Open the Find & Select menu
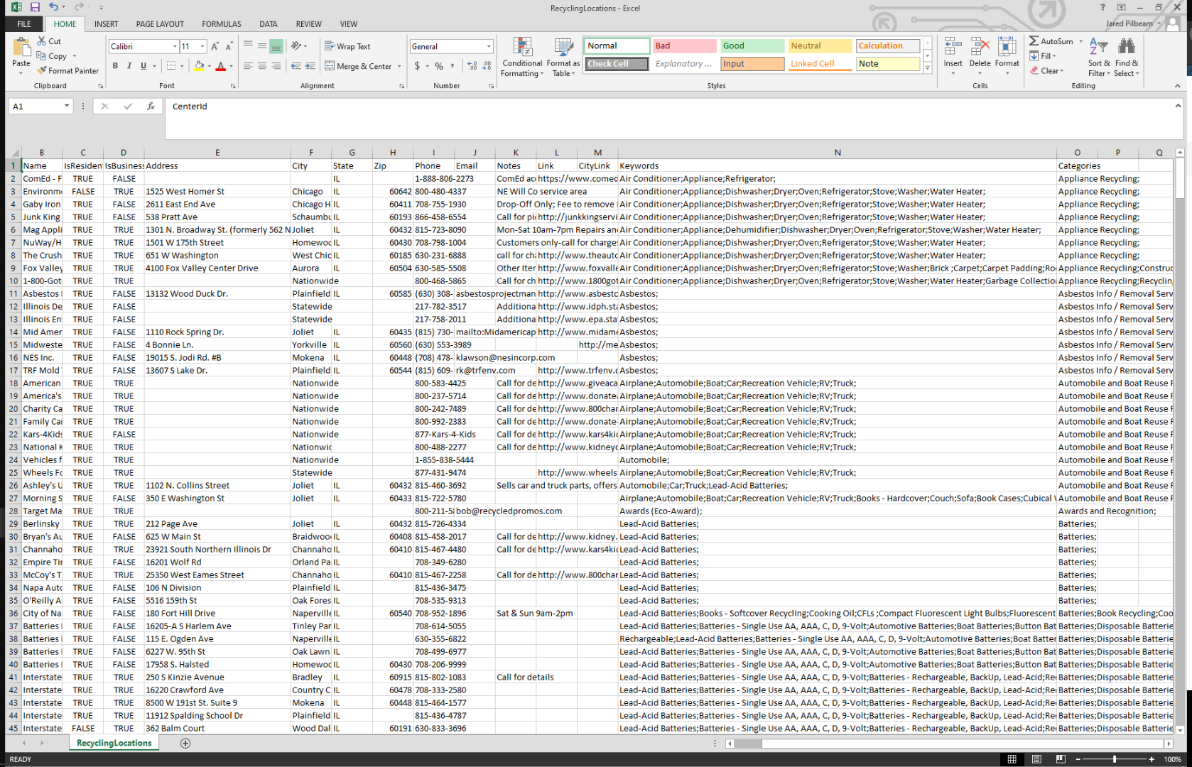Screen dimensions: 1192x767 coord(1126,58)
